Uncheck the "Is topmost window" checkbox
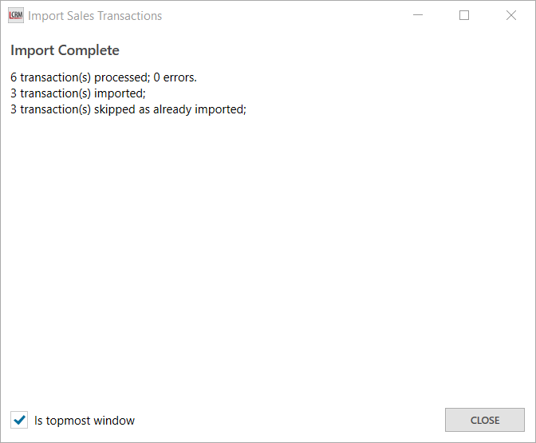Image resolution: width=536 pixels, height=443 pixels. pos(18,420)
